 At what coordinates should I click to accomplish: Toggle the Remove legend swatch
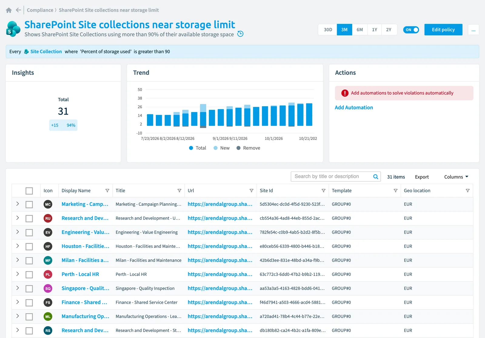(239, 148)
